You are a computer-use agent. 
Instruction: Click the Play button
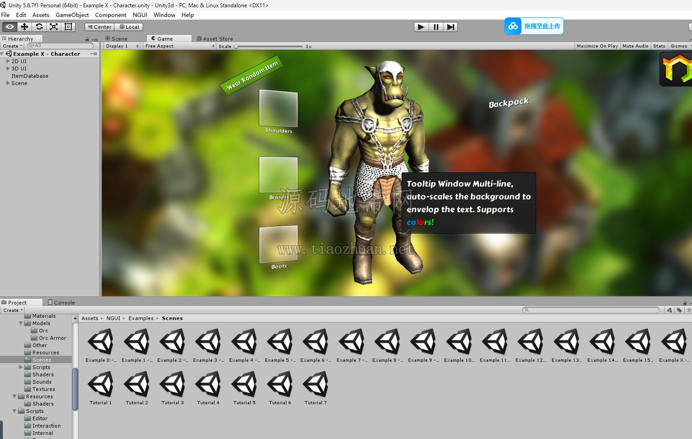pos(421,27)
